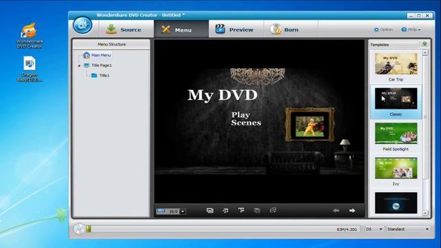Click the customize thumbnail icon
This screenshot has width=441, height=248.
point(257,210)
